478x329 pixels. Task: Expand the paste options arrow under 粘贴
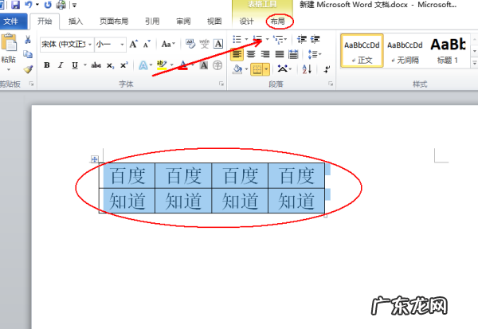[x=9, y=70]
